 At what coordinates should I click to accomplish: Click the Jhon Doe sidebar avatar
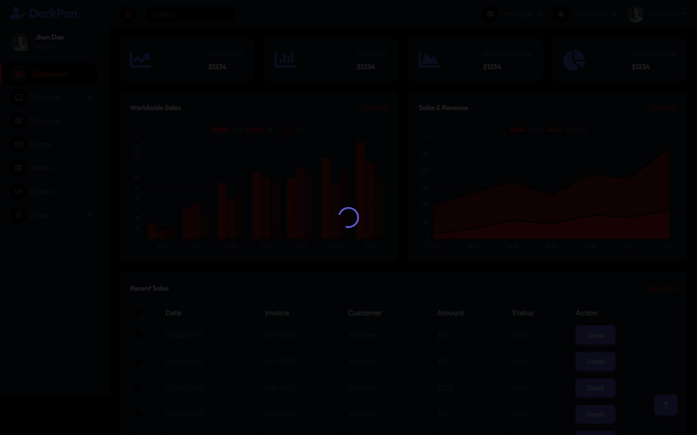point(19,42)
